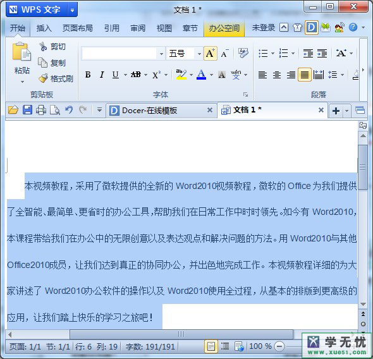The height and width of the screenshot is (359, 373).
Task: Click the Save floppy disk icon
Action: coord(27,110)
